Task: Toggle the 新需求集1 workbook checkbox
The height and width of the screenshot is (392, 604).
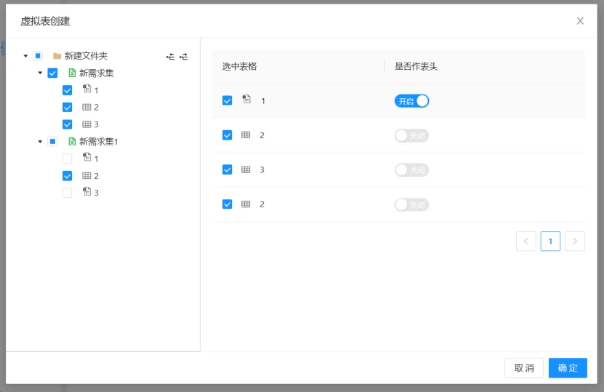Action: [52, 142]
